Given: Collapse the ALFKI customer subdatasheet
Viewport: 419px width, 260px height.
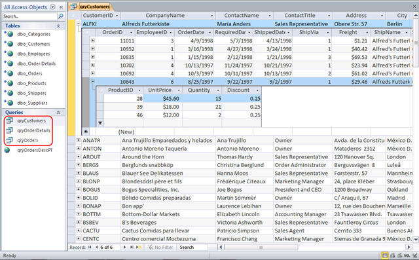Looking at the screenshot, I should coord(79,24).
